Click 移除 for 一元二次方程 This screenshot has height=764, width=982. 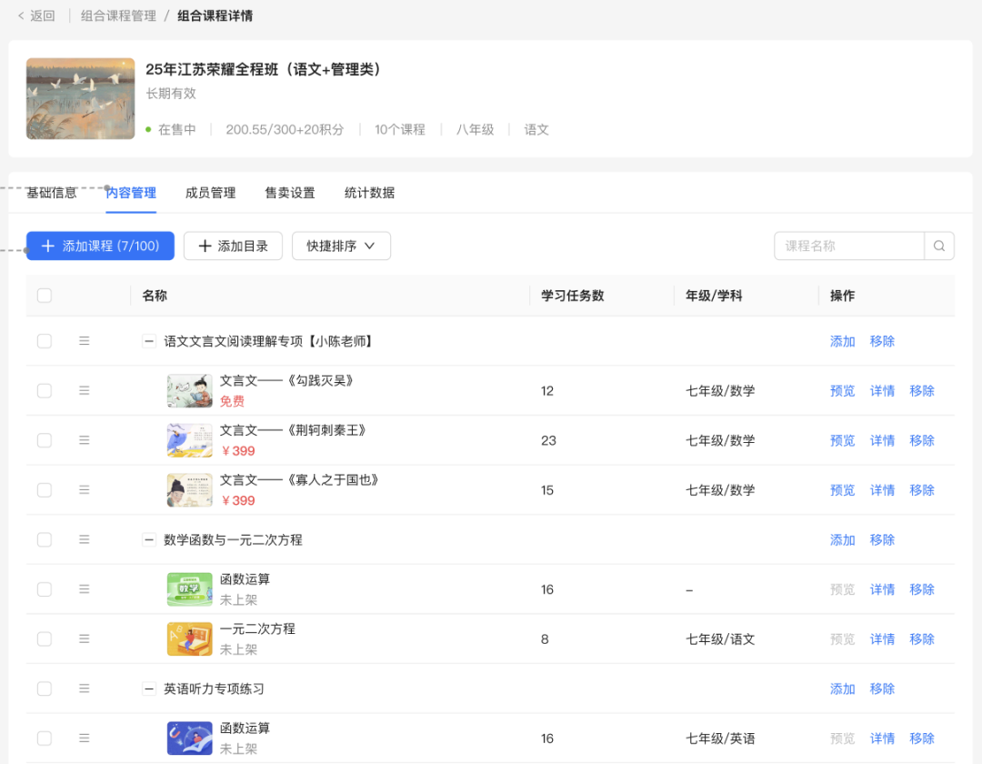[x=922, y=638]
